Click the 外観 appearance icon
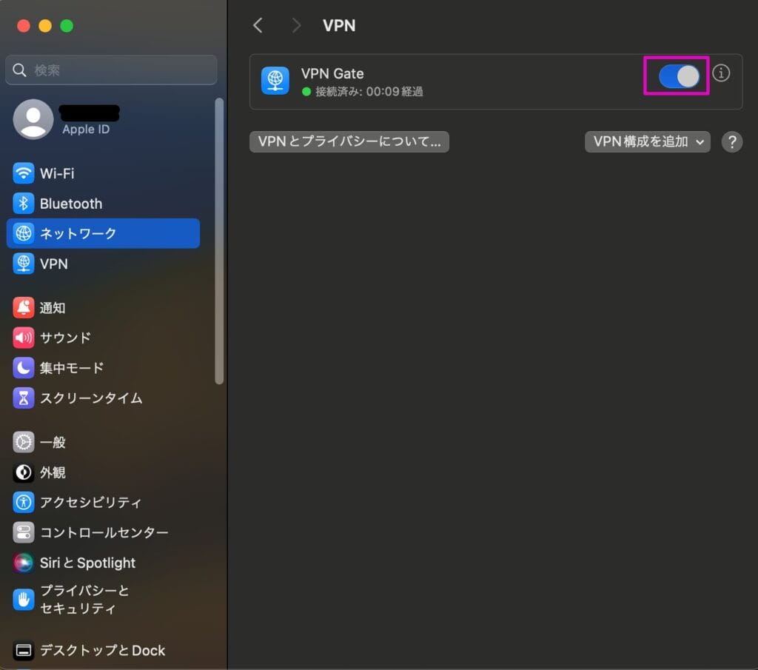The image size is (758, 670). (x=23, y=472)
